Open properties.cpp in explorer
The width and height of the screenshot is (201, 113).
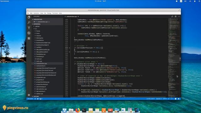click(41, 78)
